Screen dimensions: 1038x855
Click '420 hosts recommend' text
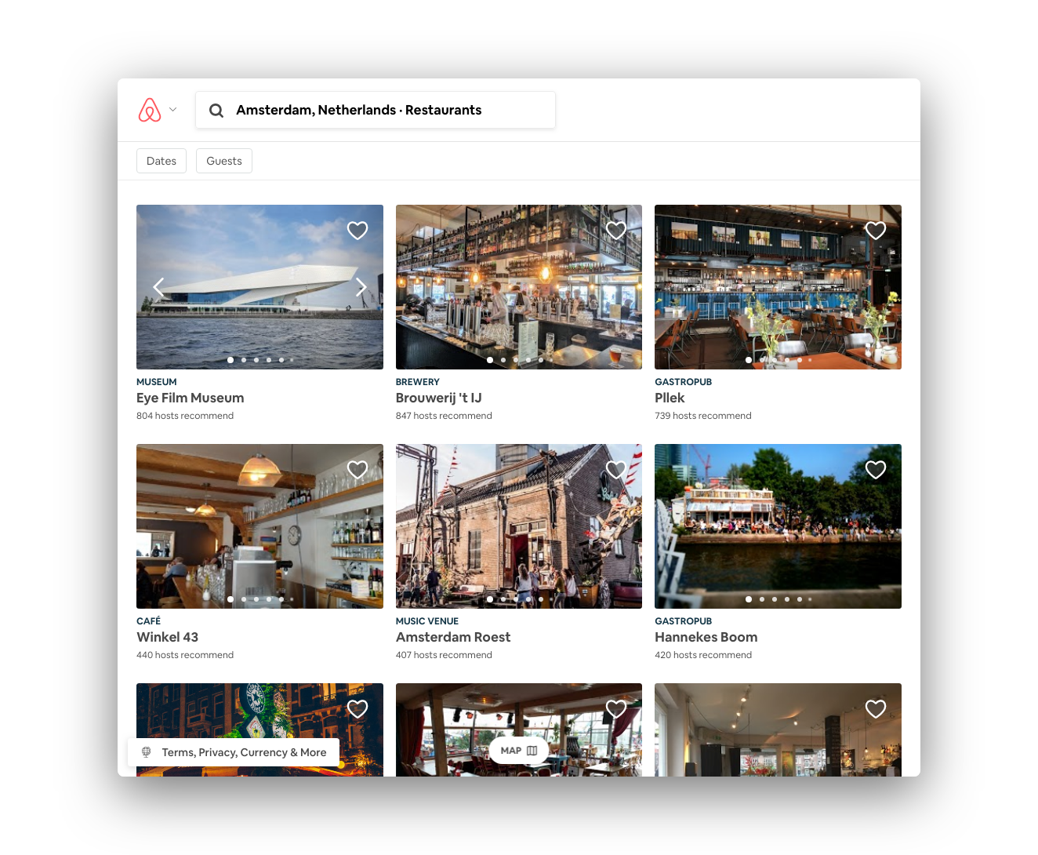pyautogui.click(x=703, y=655)
